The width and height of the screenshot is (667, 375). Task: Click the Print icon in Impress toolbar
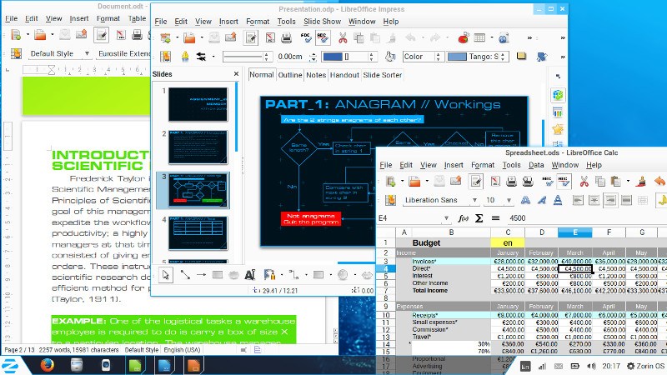click(x=286, y=37)
